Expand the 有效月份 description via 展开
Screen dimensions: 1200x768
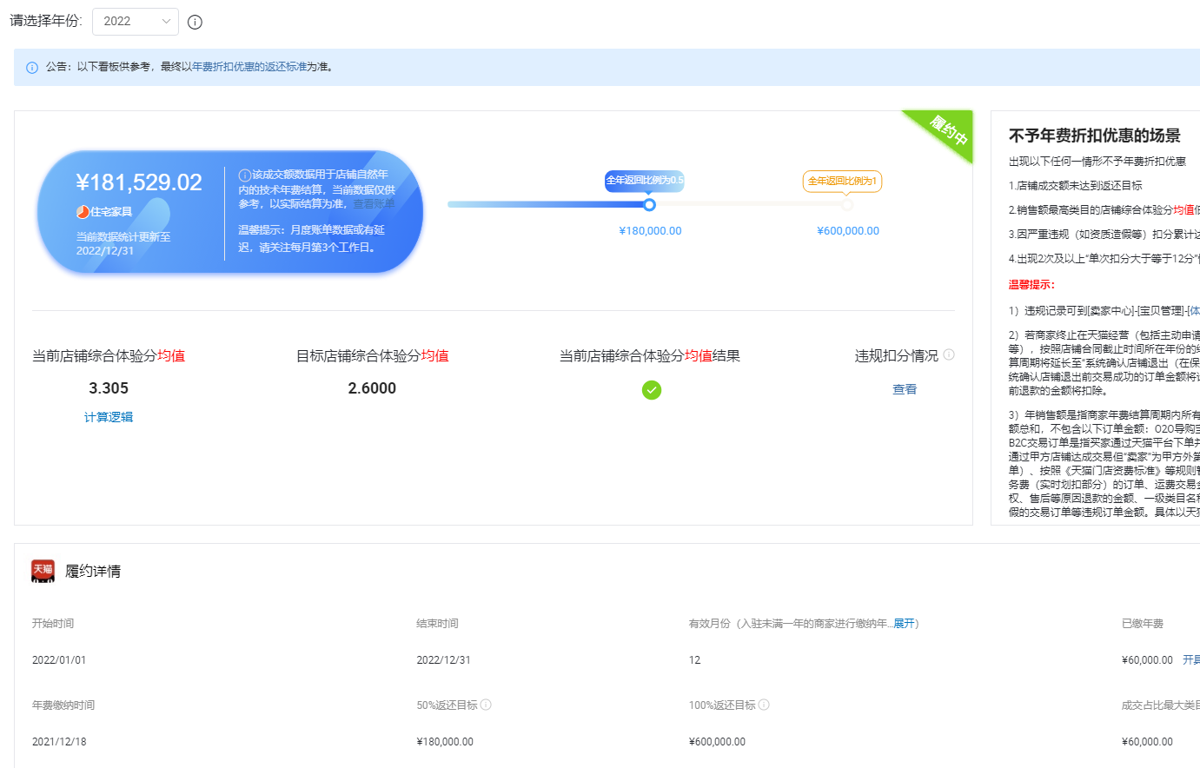point(904,624)
